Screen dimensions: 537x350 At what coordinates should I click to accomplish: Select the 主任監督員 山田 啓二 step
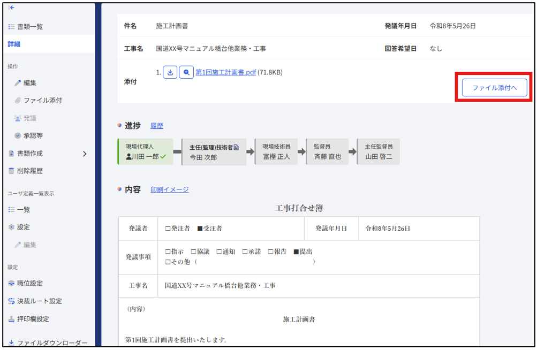379,151
